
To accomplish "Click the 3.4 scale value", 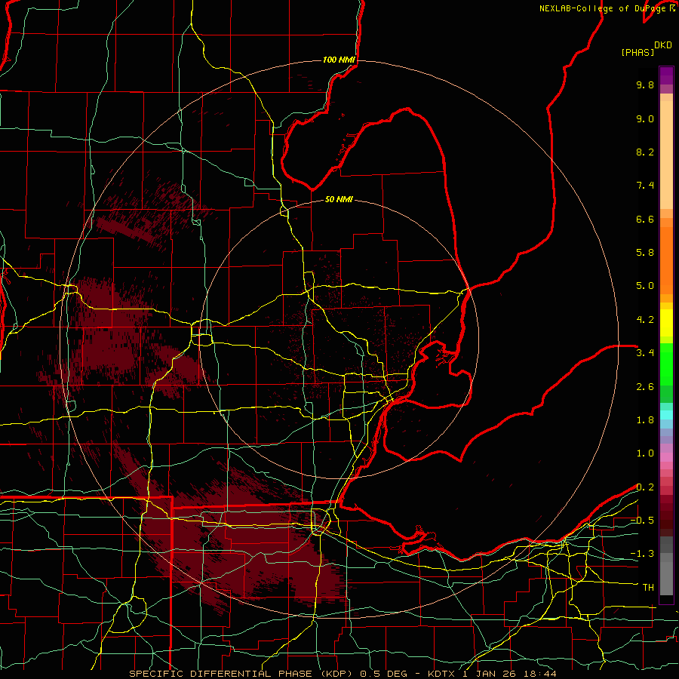I will [x=645, y=353].
